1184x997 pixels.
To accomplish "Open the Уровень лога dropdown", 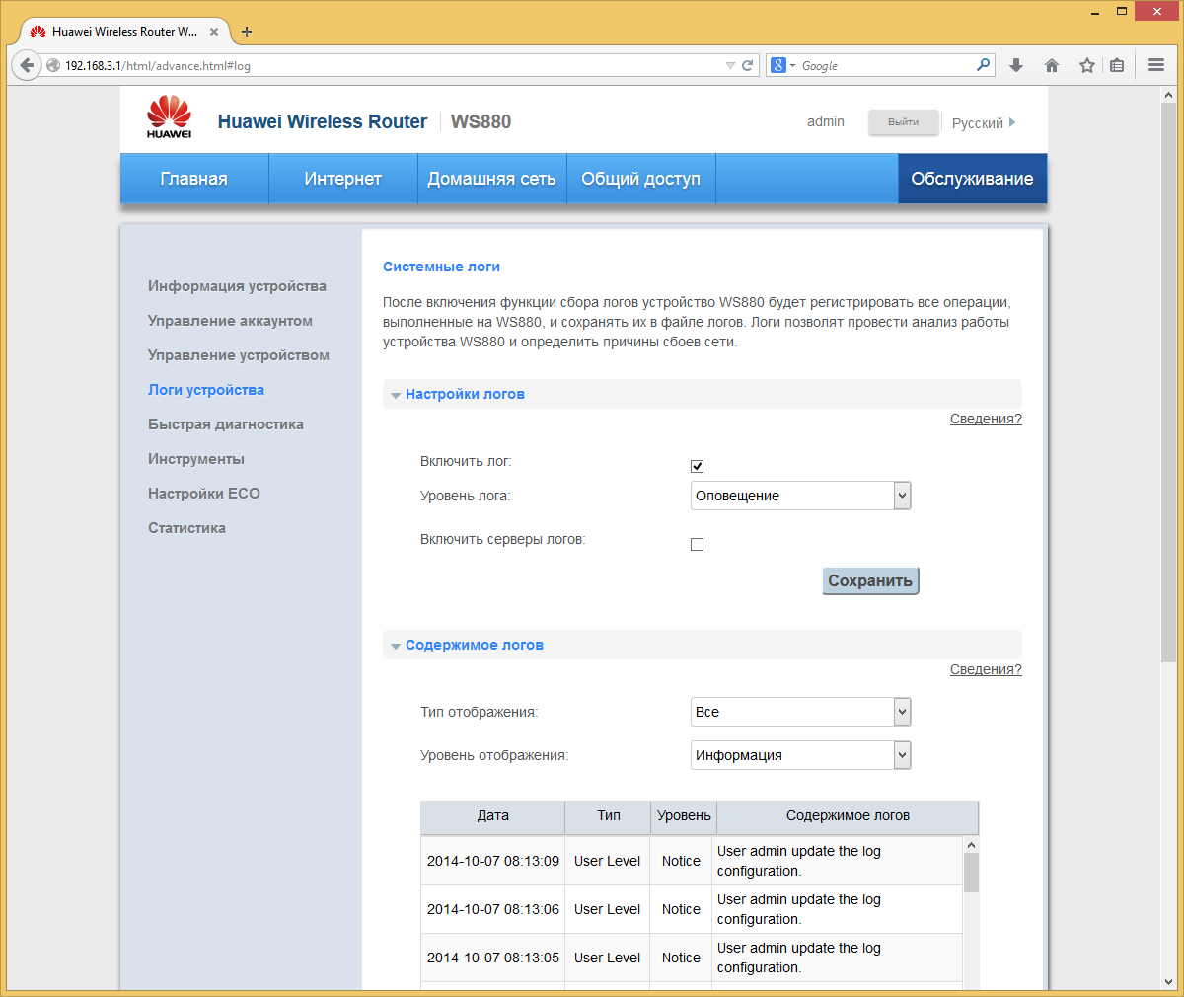I will point(801,496).
